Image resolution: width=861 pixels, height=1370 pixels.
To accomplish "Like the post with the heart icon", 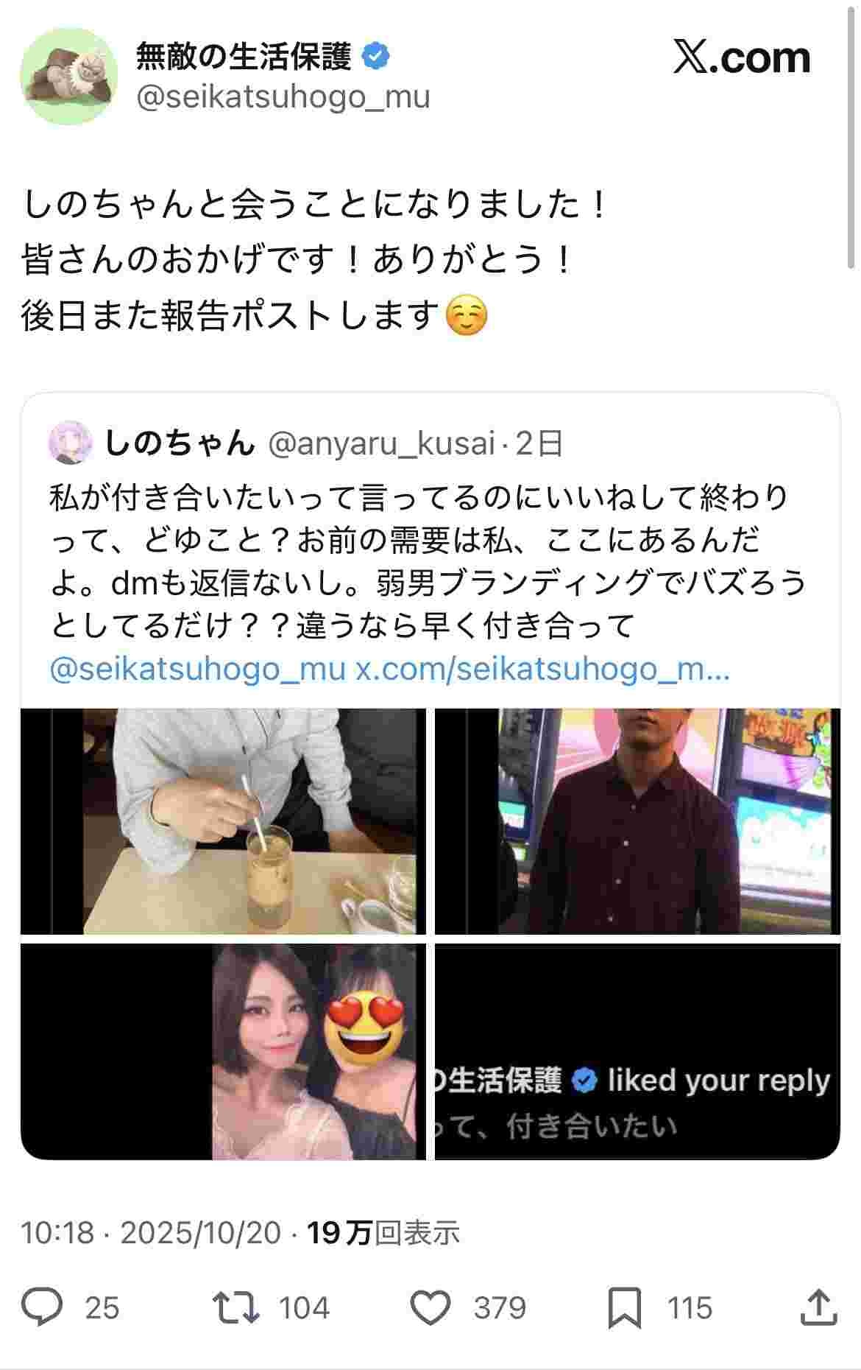I will tap(430, 1308).
